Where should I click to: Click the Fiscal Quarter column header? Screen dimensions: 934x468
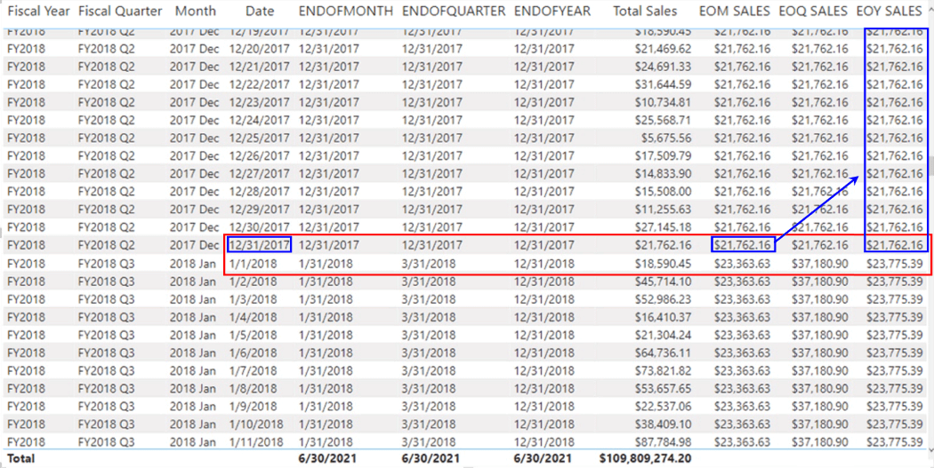pyautogui.click(x=120, y=12)
